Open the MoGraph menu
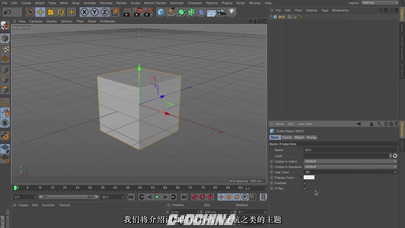 coord(176,3)
